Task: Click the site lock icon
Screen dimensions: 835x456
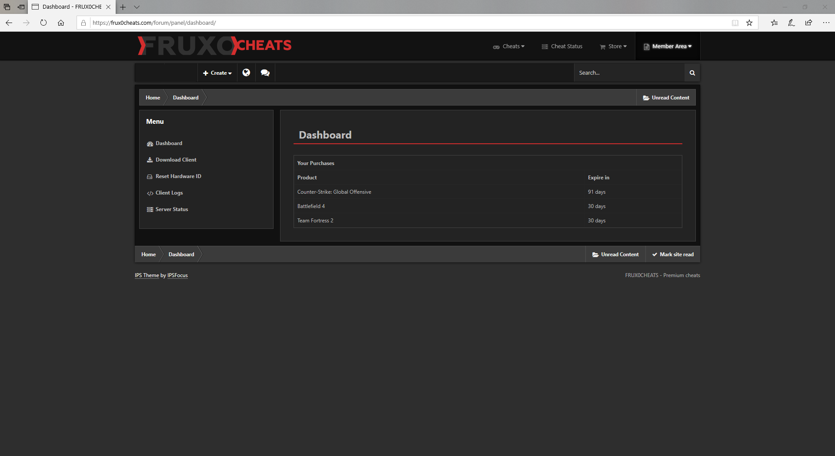Action: [83, 23]
